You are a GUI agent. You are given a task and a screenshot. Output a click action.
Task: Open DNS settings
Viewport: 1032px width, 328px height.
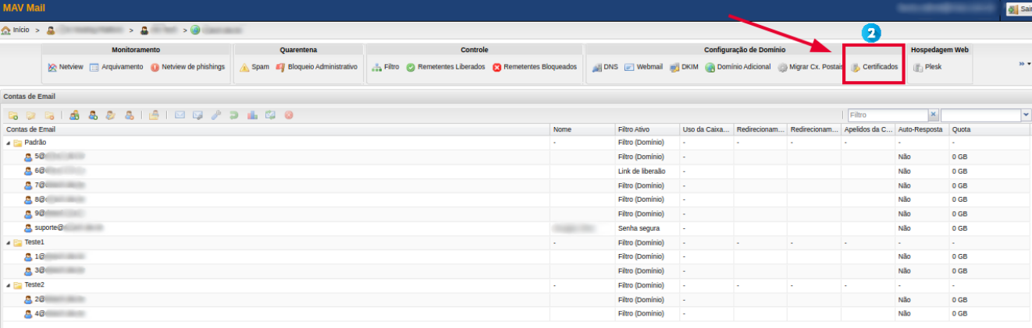[x=603, y=67]
